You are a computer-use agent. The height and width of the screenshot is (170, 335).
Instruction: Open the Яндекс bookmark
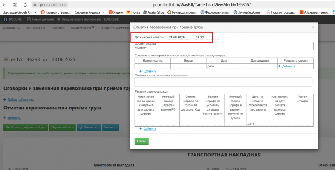pyautogui.click(x=116, y=12)
